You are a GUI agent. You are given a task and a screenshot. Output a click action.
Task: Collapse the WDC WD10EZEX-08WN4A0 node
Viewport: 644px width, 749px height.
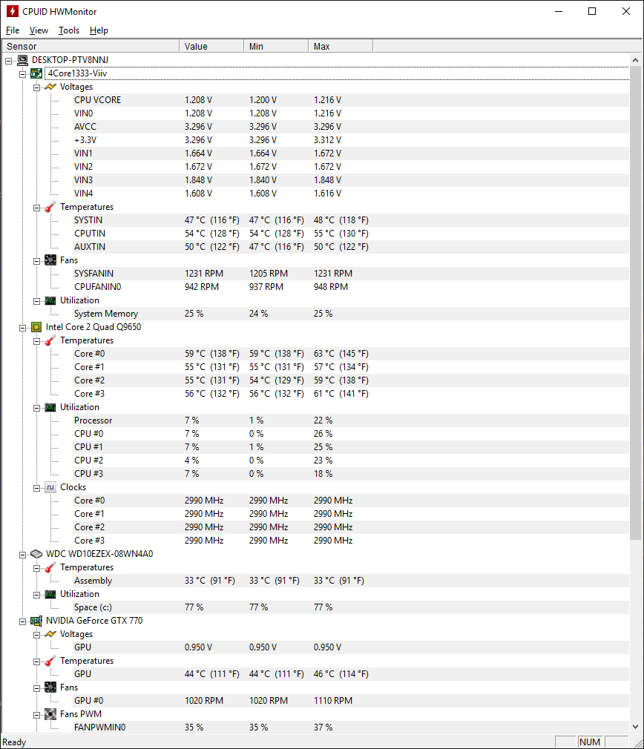click(22, 555)
